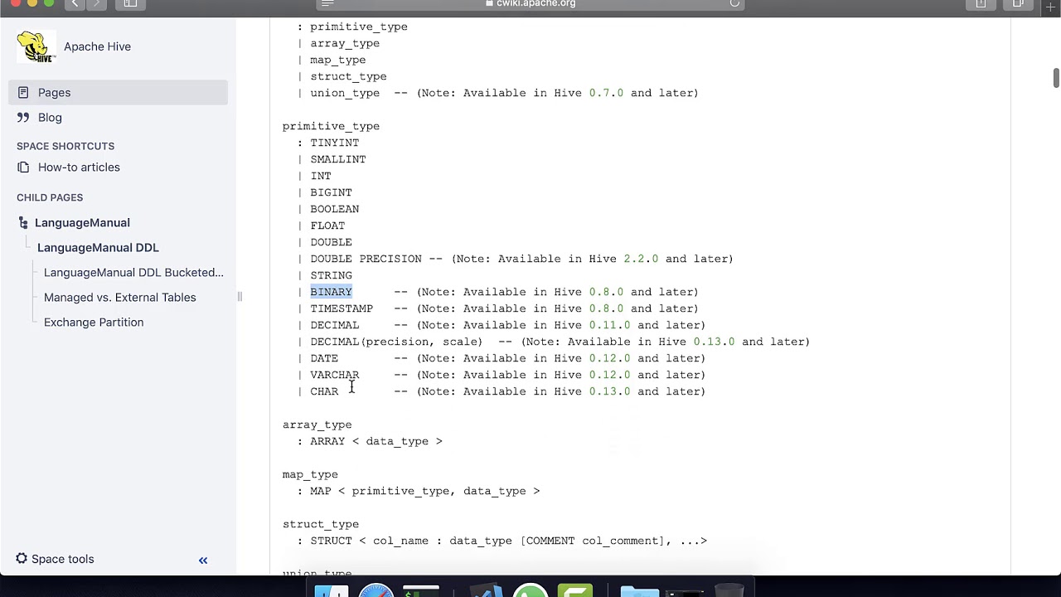
Task: Click the LanguageManual tree icon
Action: [x=23, y=222]
